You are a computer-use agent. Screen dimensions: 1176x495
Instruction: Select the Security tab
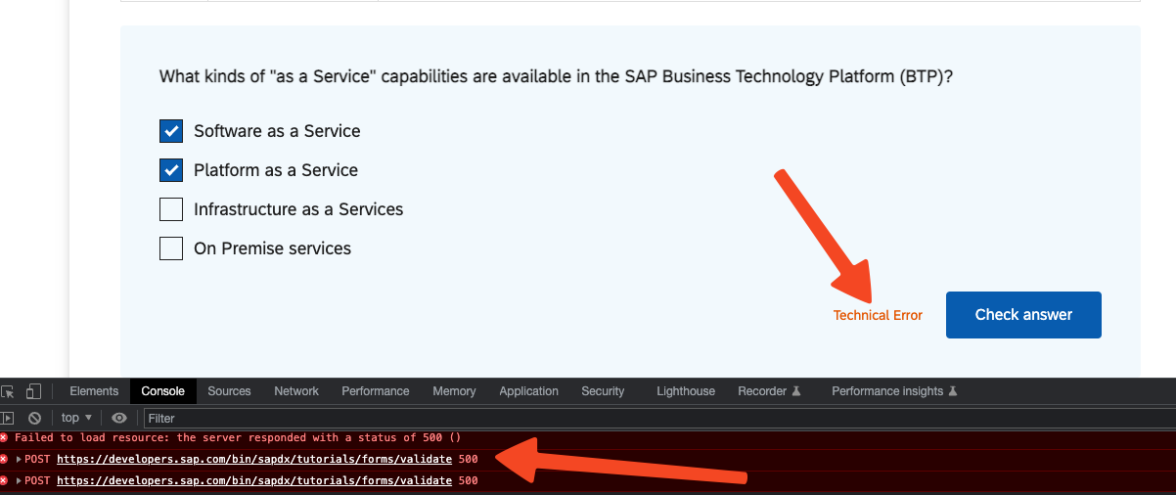(x=603, y=391)
